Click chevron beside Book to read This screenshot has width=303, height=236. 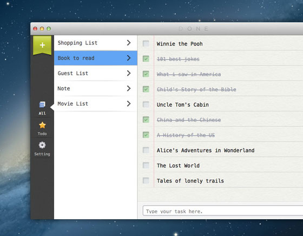coord(129,58)
